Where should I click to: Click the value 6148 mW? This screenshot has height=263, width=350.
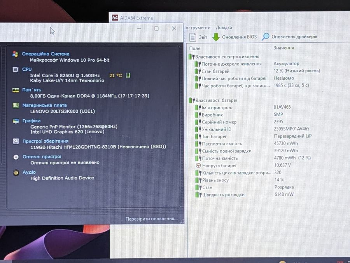pyautogui.click(x=284, y=194)
